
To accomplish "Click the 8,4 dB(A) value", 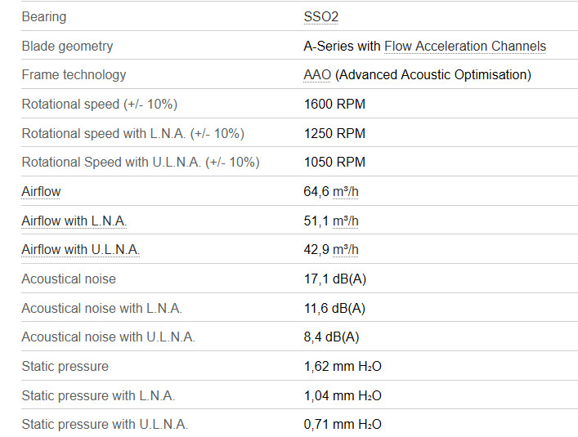I will [x=331, y=337].
